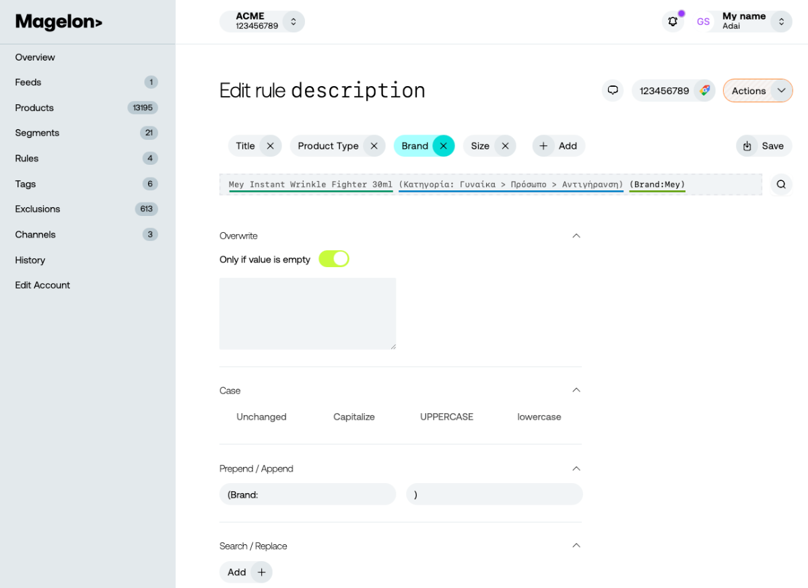Click the Google Merchant icon beside 123456789
Screen dimensions: 808x588
[704, 90]
